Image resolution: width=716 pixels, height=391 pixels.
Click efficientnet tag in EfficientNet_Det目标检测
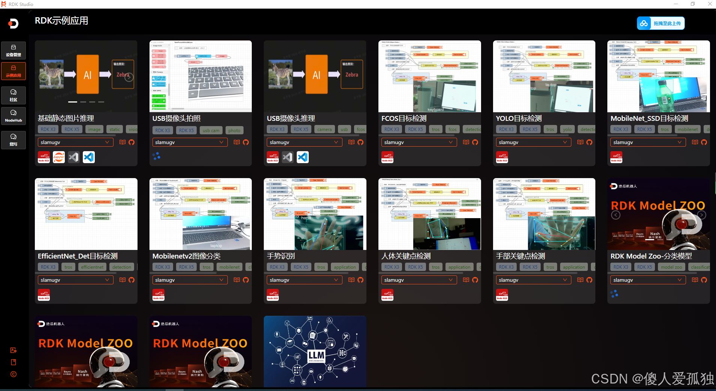coord(92,267)
